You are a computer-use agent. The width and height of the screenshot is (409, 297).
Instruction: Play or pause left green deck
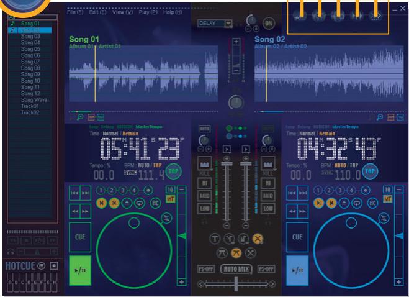tap(80, 270)
